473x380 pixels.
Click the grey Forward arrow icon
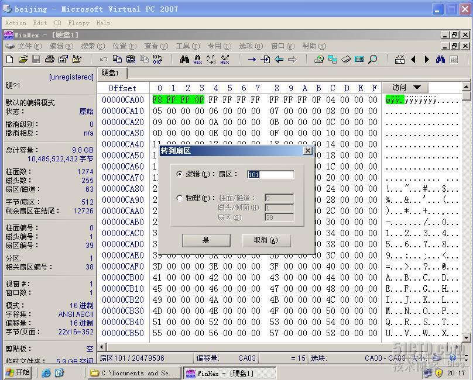coord(292,60)
